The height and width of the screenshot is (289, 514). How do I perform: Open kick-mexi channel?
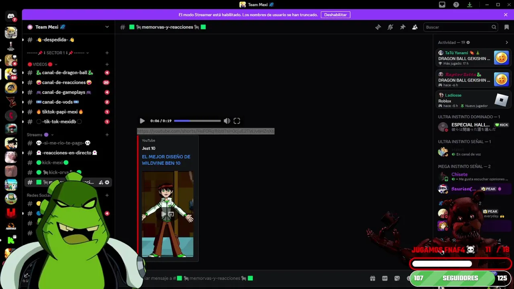[x=68, y=163]
